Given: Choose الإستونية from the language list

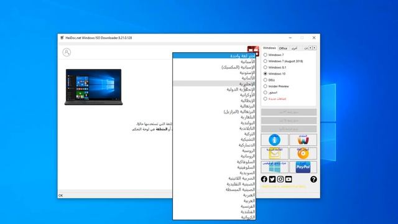Looking at the screenshot, I should (x=214, y=73).
